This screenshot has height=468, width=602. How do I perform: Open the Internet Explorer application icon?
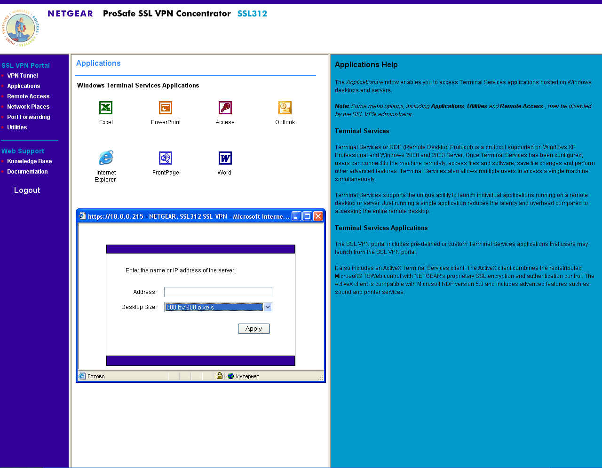click(106, 158)
